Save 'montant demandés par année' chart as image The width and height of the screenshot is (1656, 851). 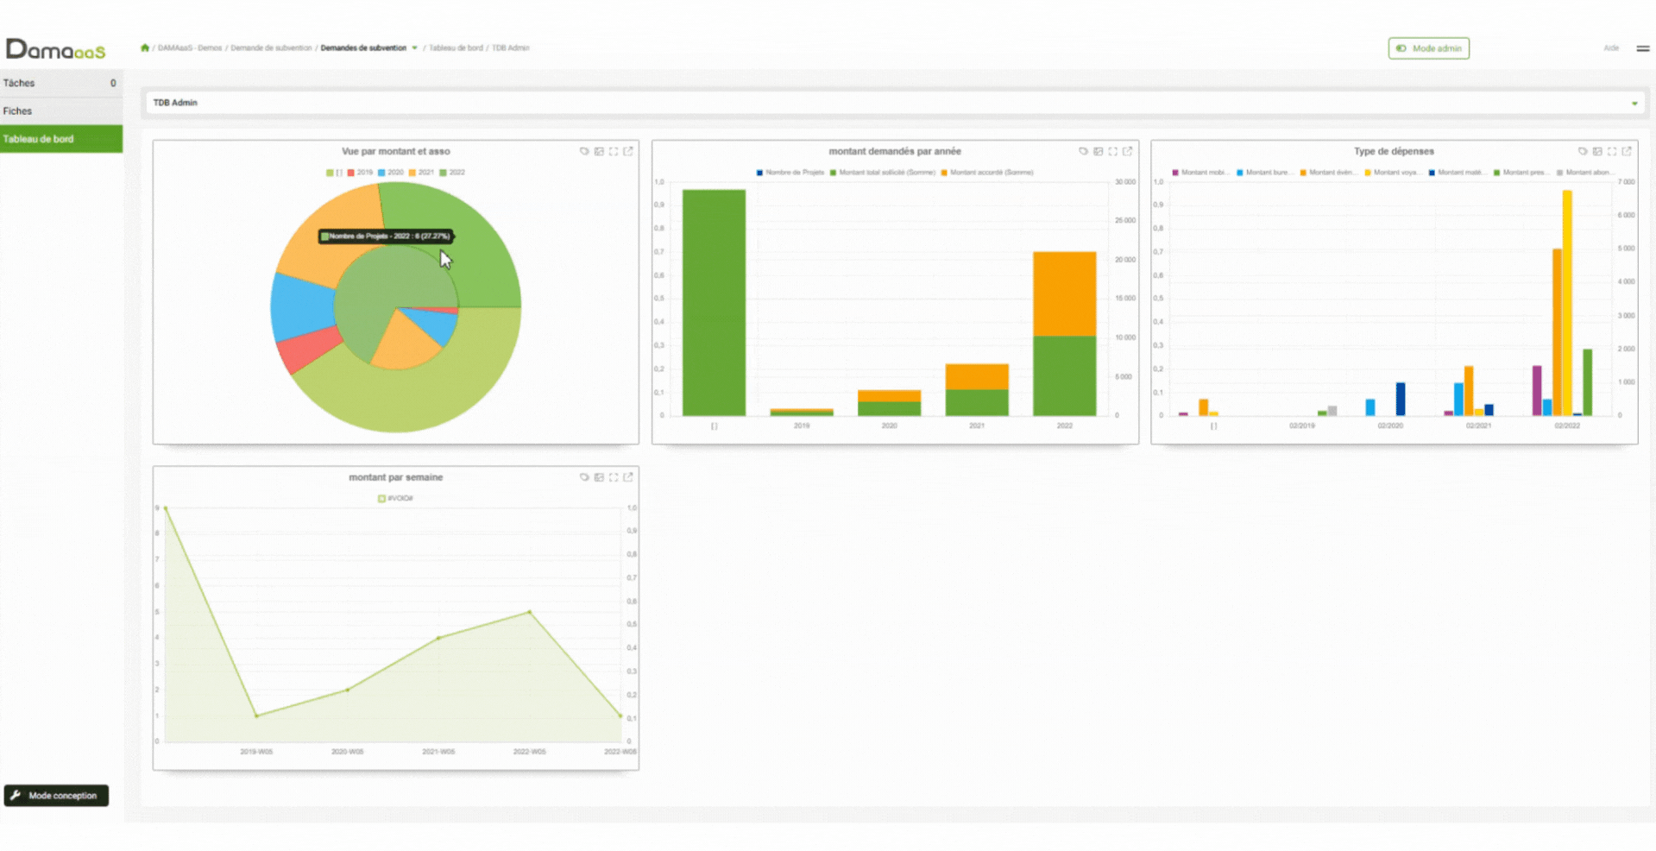click(1098, 152)
